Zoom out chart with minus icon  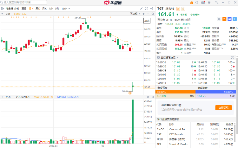(148, 14)
